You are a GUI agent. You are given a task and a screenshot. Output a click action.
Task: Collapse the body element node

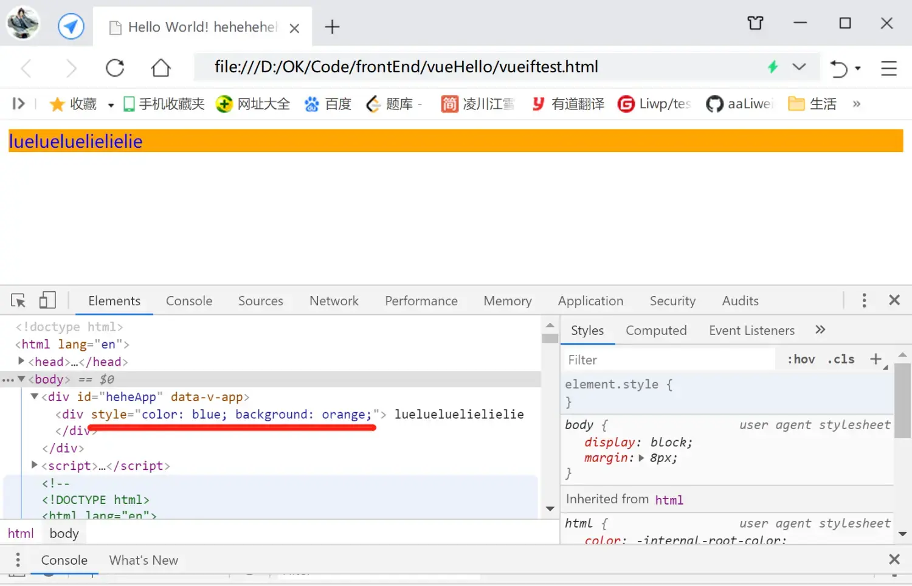(21, 379)
